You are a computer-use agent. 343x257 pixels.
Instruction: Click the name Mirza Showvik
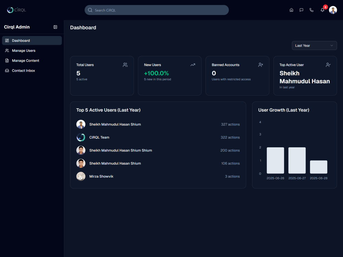coord(101,176)
